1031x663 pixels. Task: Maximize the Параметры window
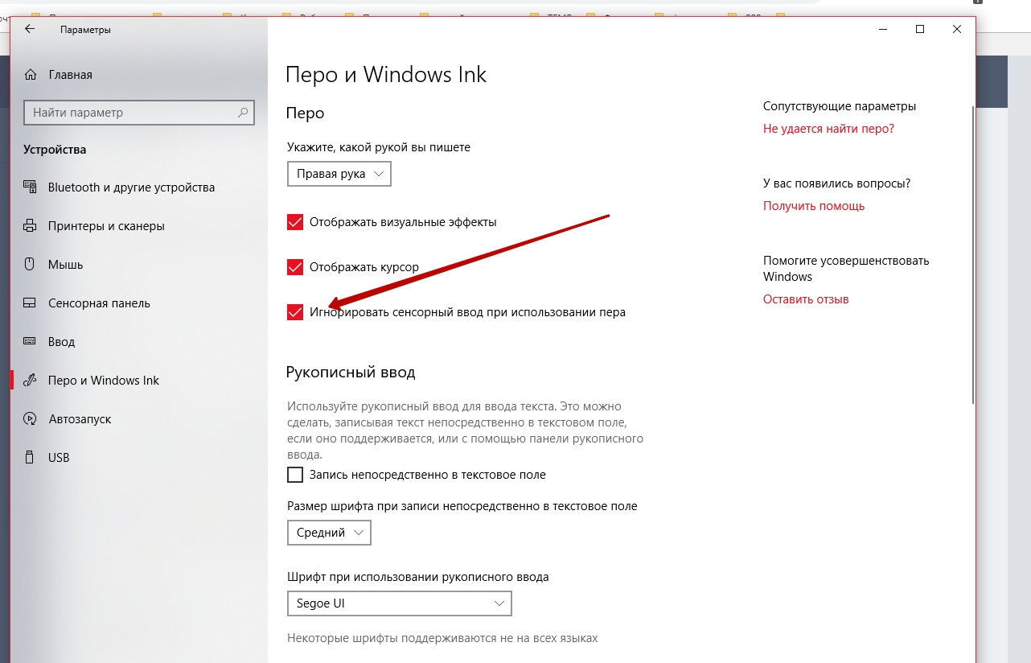tap(920, 29)
